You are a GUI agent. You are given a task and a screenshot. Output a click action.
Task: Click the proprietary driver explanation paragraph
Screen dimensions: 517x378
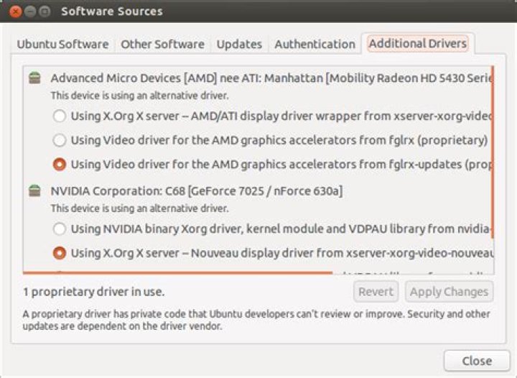coord(256,320)
